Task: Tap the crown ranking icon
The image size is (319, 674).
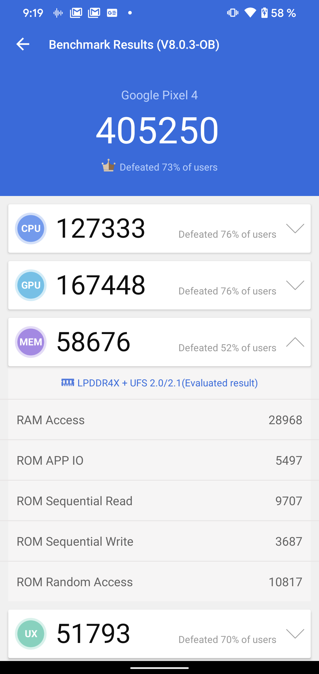Action: 108,166
